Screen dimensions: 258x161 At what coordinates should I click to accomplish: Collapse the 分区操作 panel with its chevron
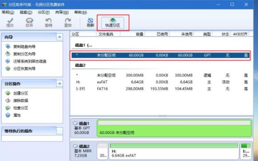point(60,84)
